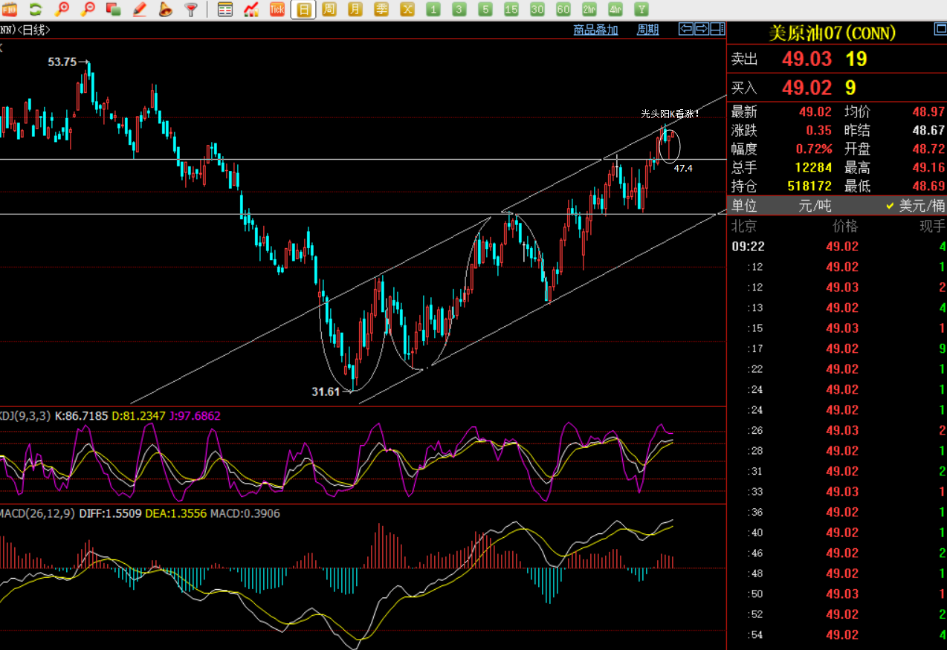Open the 周期 period dropdown link

click(x=647, y=30)
